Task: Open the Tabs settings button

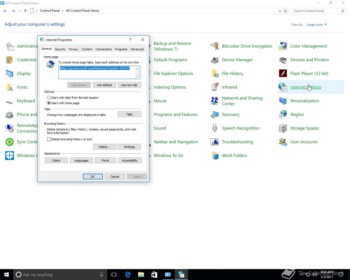Action: (x=129, y=114)
